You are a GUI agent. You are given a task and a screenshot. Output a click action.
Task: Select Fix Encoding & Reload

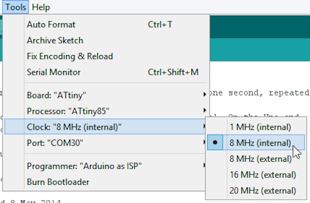click(70, 56)
